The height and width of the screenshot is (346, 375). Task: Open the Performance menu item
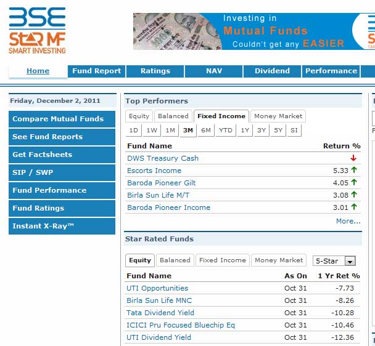point(331,71)
